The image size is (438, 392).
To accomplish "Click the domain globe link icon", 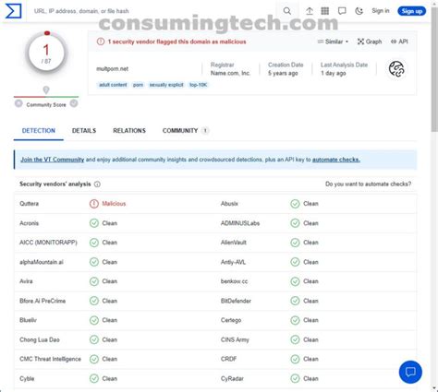I will click(x=396, y=69).
